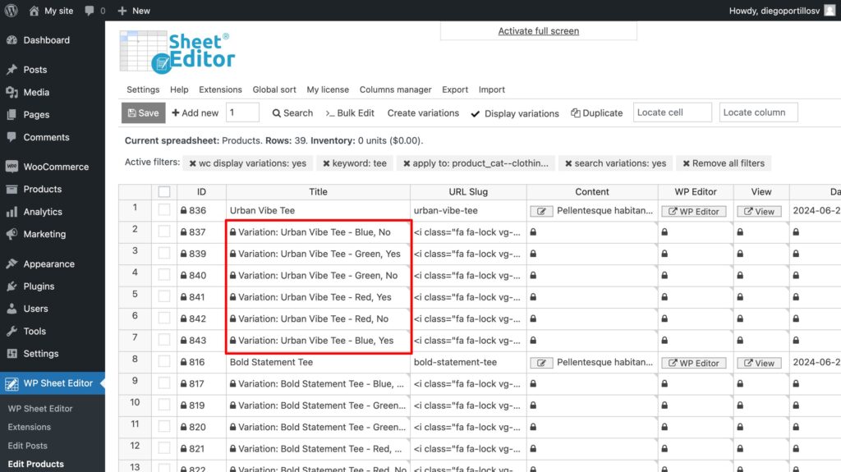Screen dimensions: 841x472
Task: Click Create variations
Action: point(423,112)
